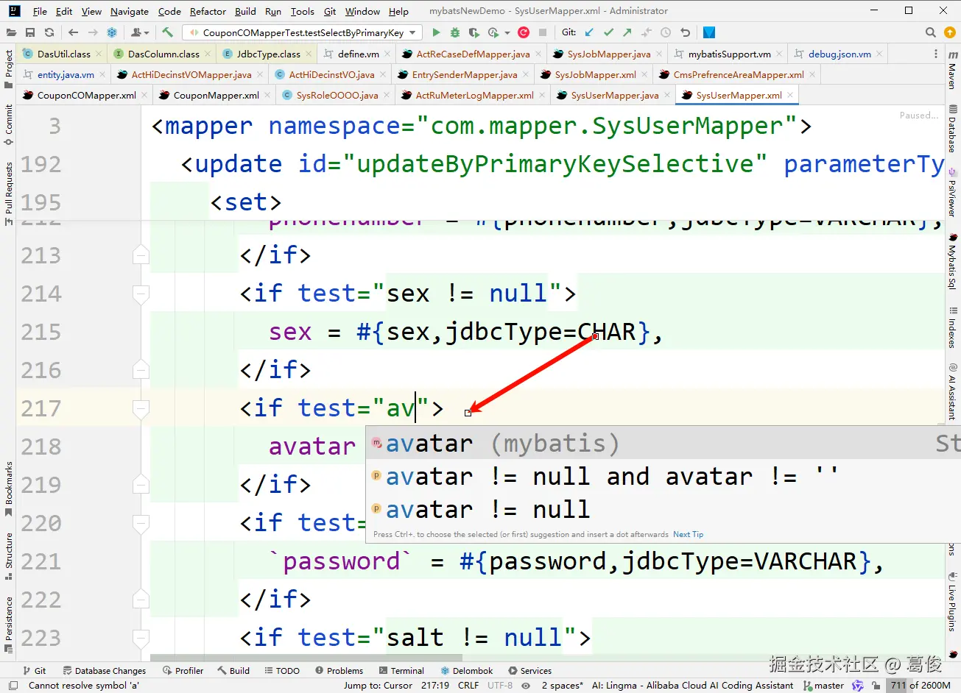Open the user/code-with-me dropdown in toolbar
961x693 pixels.
point(139,32)
